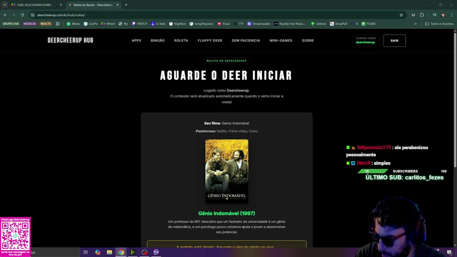Bookmark this page with the star icon
457x257 pixels.
(401, 15)
